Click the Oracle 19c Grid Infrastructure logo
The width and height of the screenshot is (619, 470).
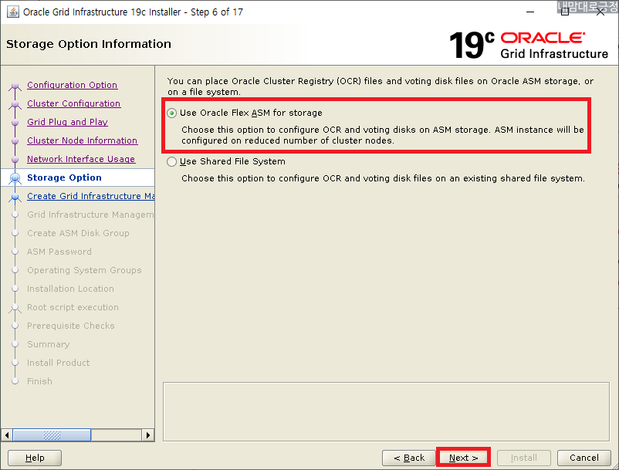[529, 45]
